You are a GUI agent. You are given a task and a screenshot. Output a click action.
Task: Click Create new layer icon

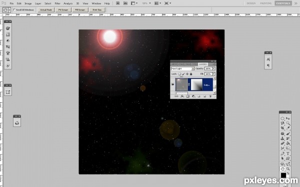(x=204, y=96)
